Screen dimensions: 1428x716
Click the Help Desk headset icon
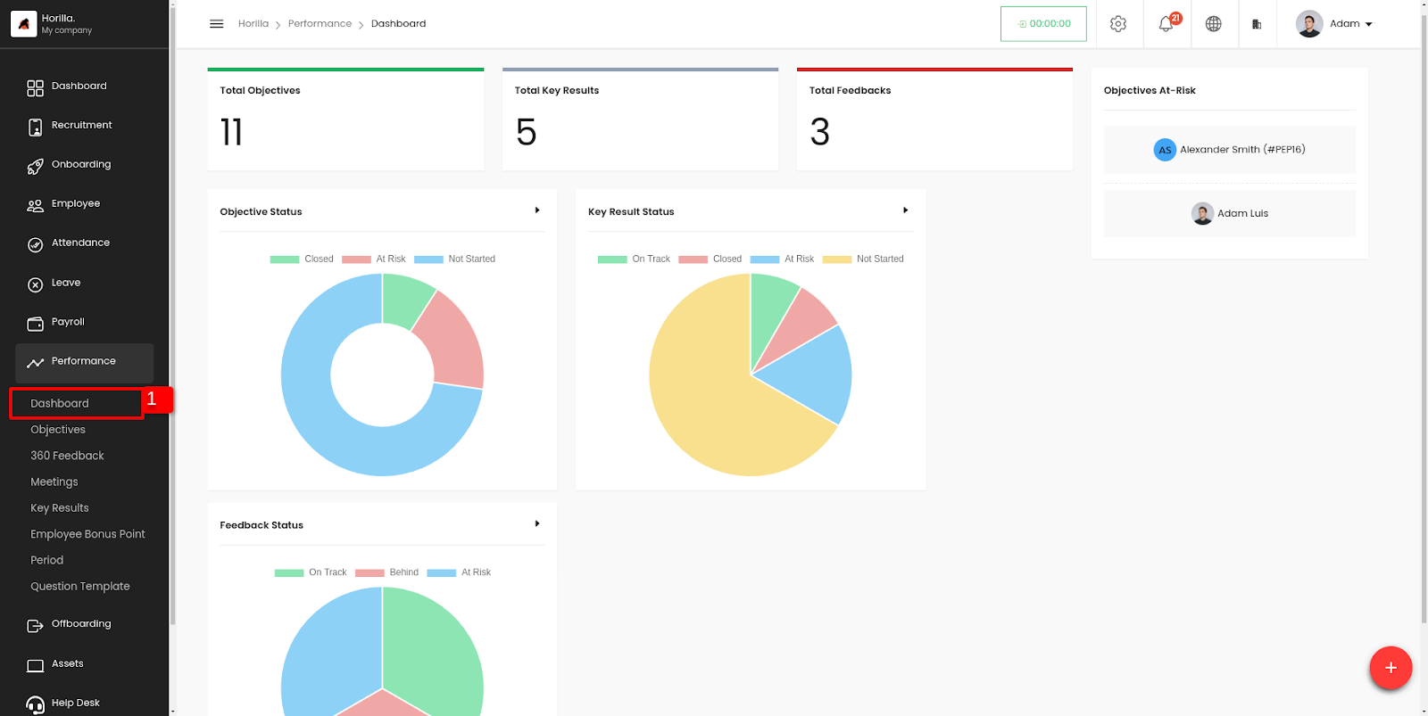[35, 705]
